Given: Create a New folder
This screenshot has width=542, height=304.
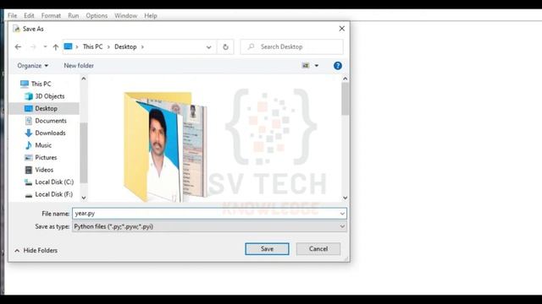Looking at the screenshot, I should tap(79, 66).
